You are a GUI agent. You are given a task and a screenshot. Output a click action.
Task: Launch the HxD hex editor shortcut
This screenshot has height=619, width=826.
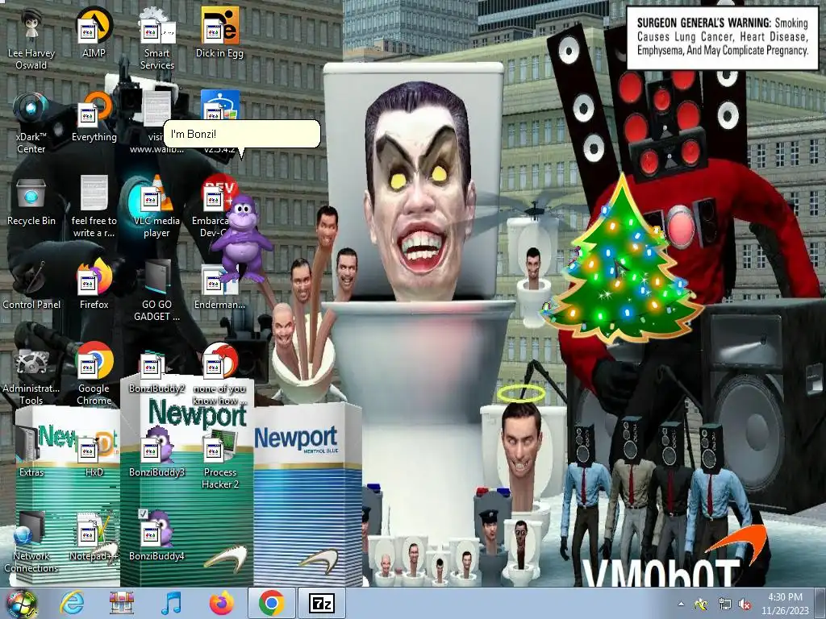[x=94, y=452]
